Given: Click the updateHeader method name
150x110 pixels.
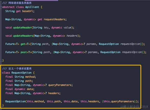Looking at the screenshot, I should pos(22,27).
